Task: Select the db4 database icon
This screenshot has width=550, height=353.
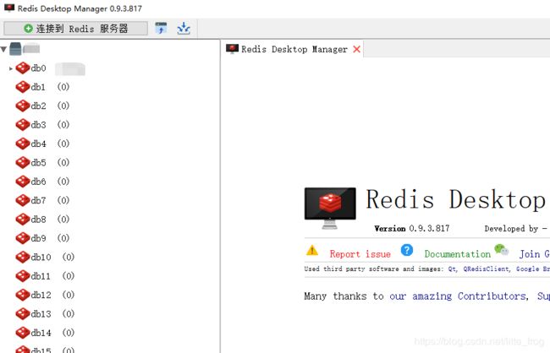Action: click(23, 144)
